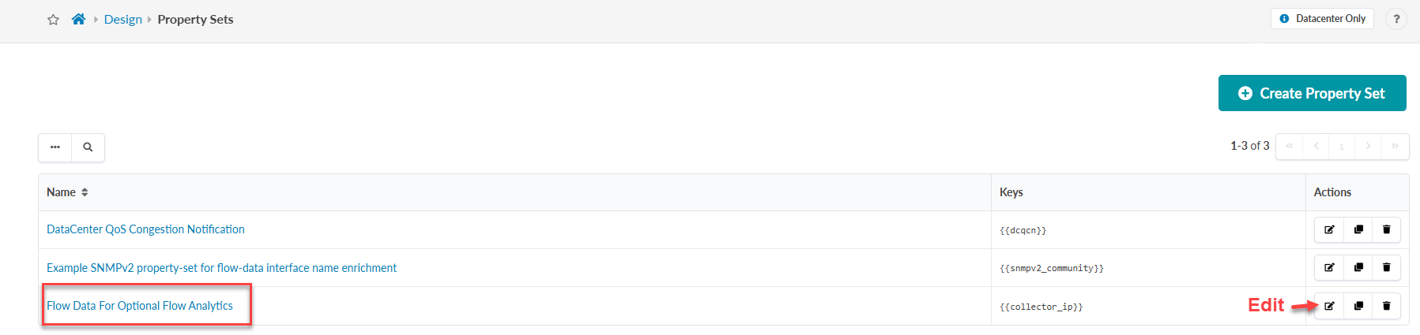Open Flow Data For Optional Flow Analytics

pyautogui.click(x=140, y=306)
